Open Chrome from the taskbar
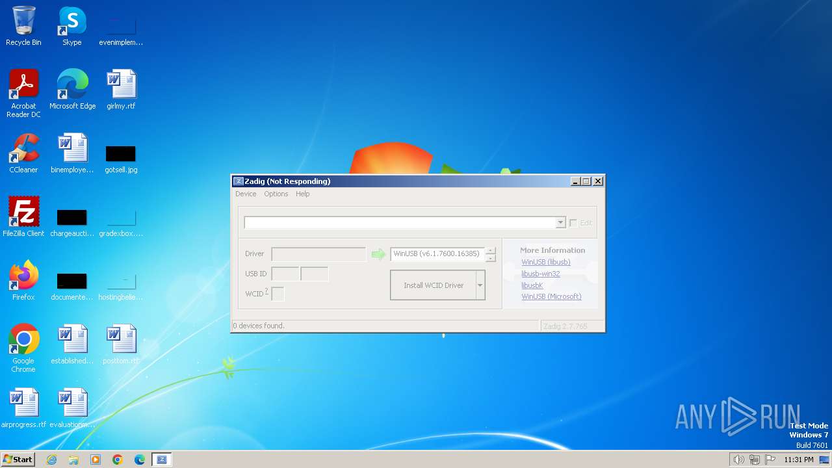 pyautogui.click(x=118, y=460)
